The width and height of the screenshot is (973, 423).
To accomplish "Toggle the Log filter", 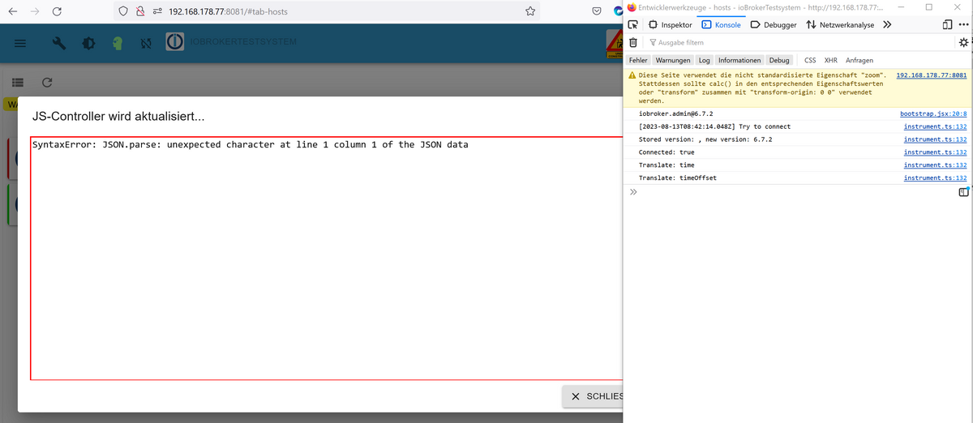I will tap(704, 60).
